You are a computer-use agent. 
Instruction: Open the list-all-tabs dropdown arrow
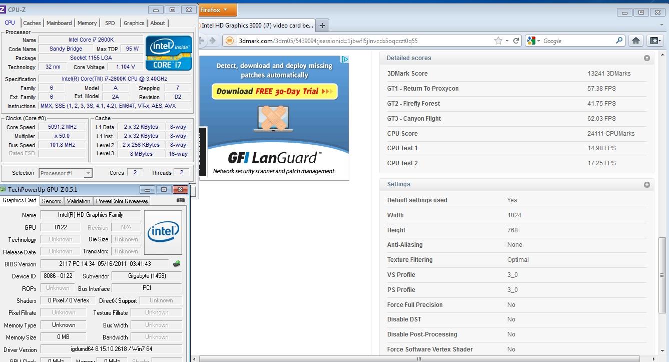pos(661,26)
